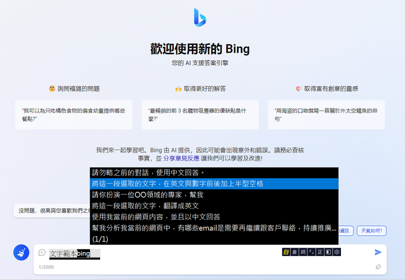
Task: Click the Bing logo at top
Action: point(200,18)
